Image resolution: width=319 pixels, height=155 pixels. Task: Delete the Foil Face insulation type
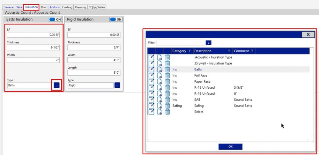click(167, 76)
